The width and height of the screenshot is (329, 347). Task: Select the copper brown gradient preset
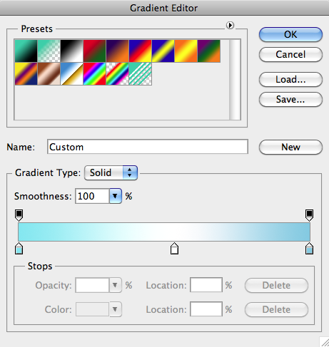tap(49, 74)
